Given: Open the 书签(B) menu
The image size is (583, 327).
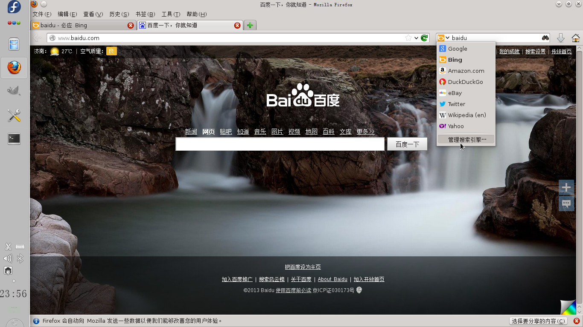Looking at the screenshot, I should click(145, 14).
